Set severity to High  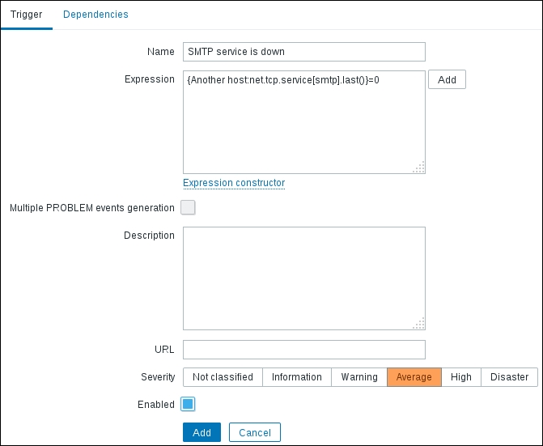click(x=461, y=377)
